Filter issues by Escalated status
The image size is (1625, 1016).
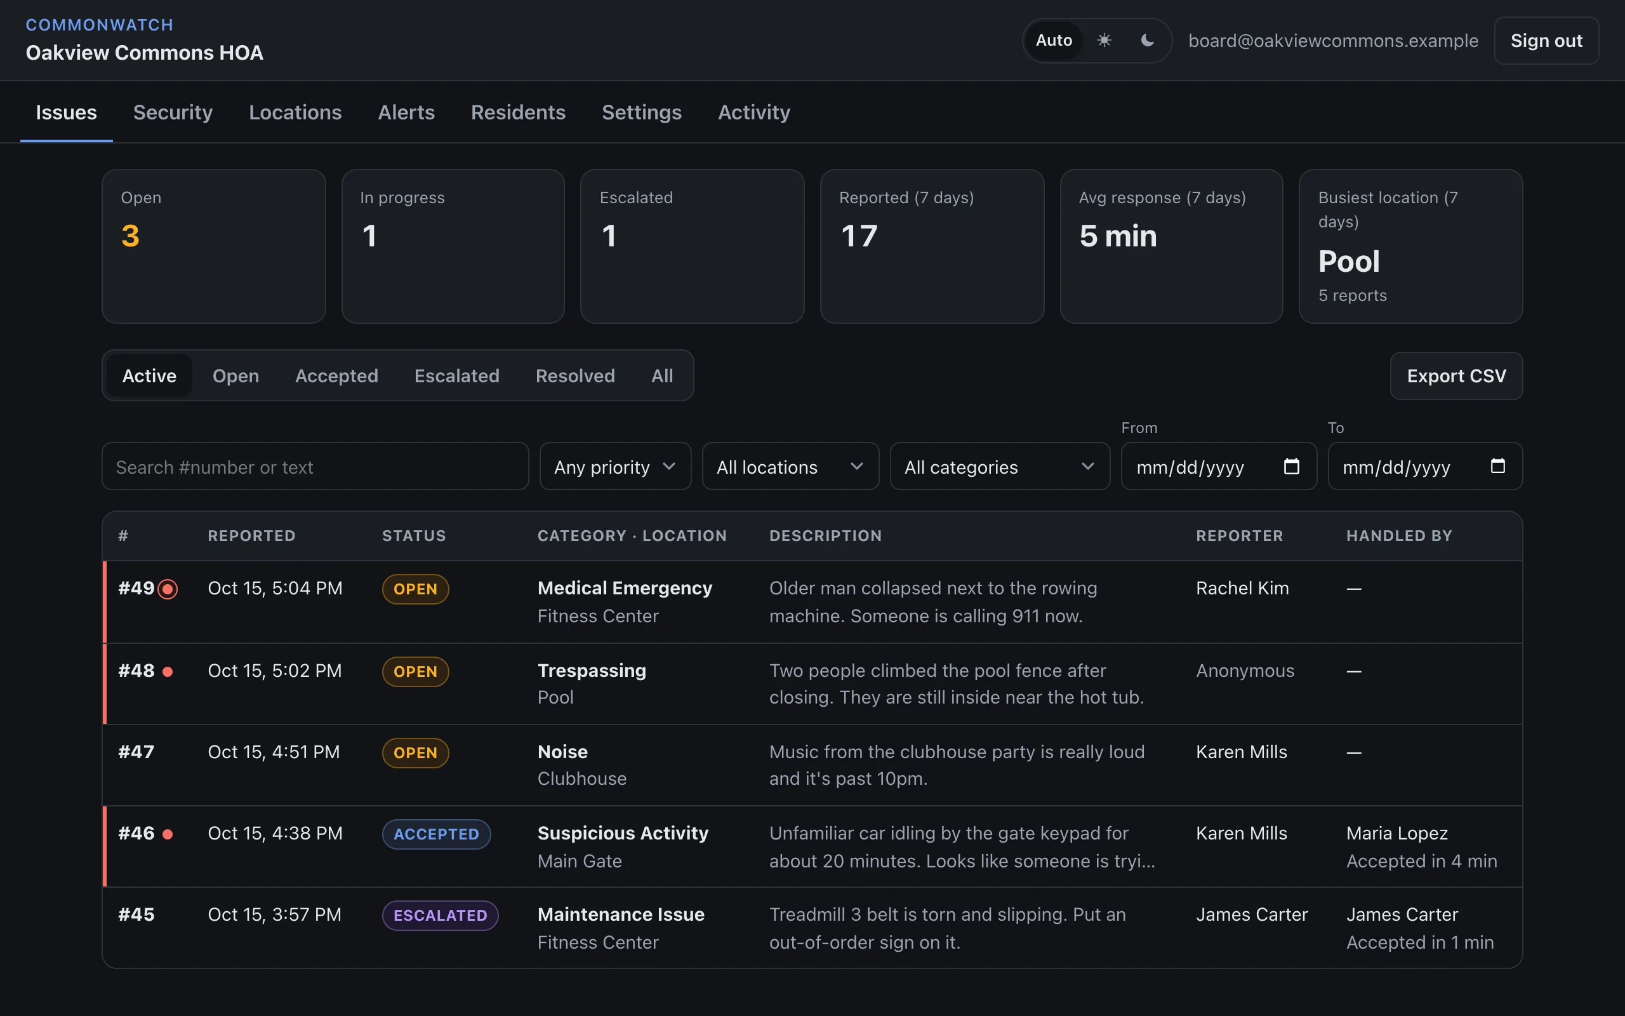[x=456, y=376]
